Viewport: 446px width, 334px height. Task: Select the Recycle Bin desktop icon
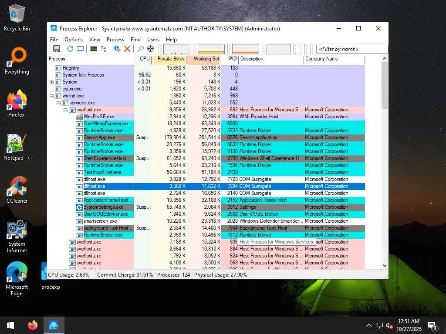pos(17,18)
